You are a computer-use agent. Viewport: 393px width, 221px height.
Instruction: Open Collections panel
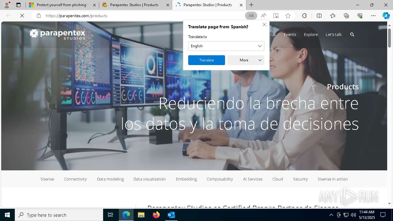point(346,16)
